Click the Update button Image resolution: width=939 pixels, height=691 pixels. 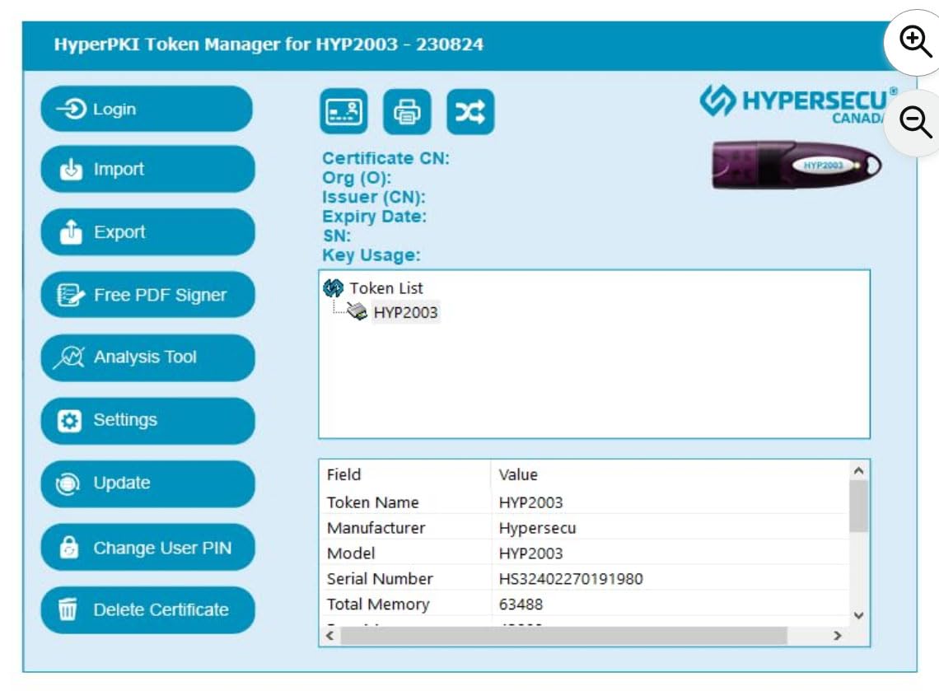click(147, 483)
